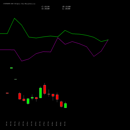Select the red dash candle for 30 Oct

[7, 93]
